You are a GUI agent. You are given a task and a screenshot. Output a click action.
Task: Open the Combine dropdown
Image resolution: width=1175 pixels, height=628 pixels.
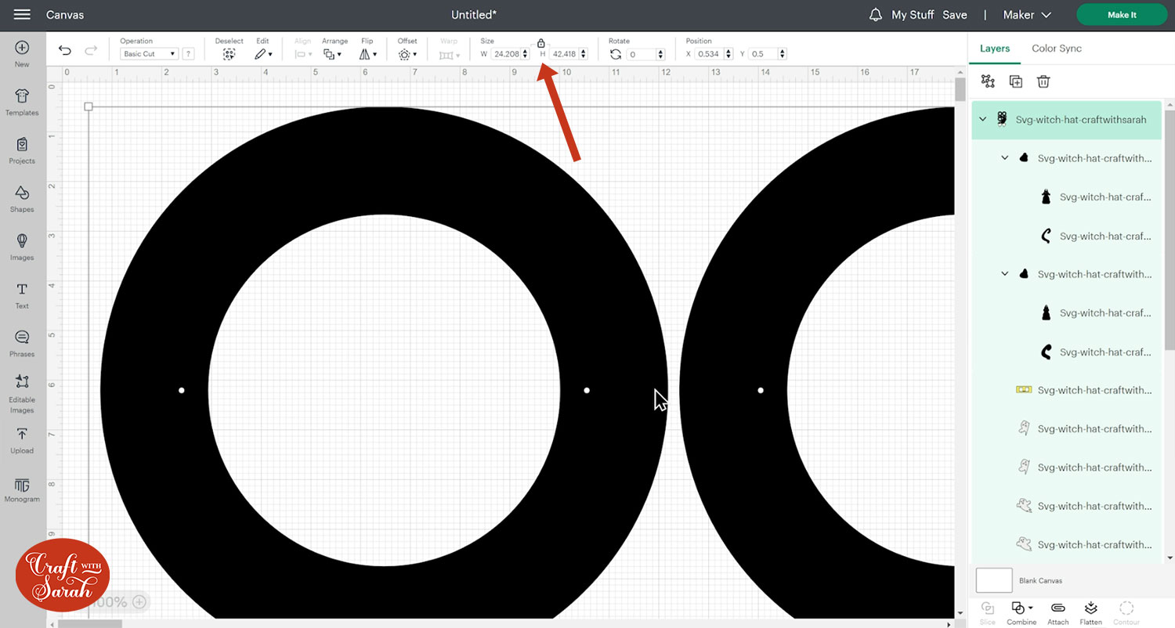[1021, 613]
